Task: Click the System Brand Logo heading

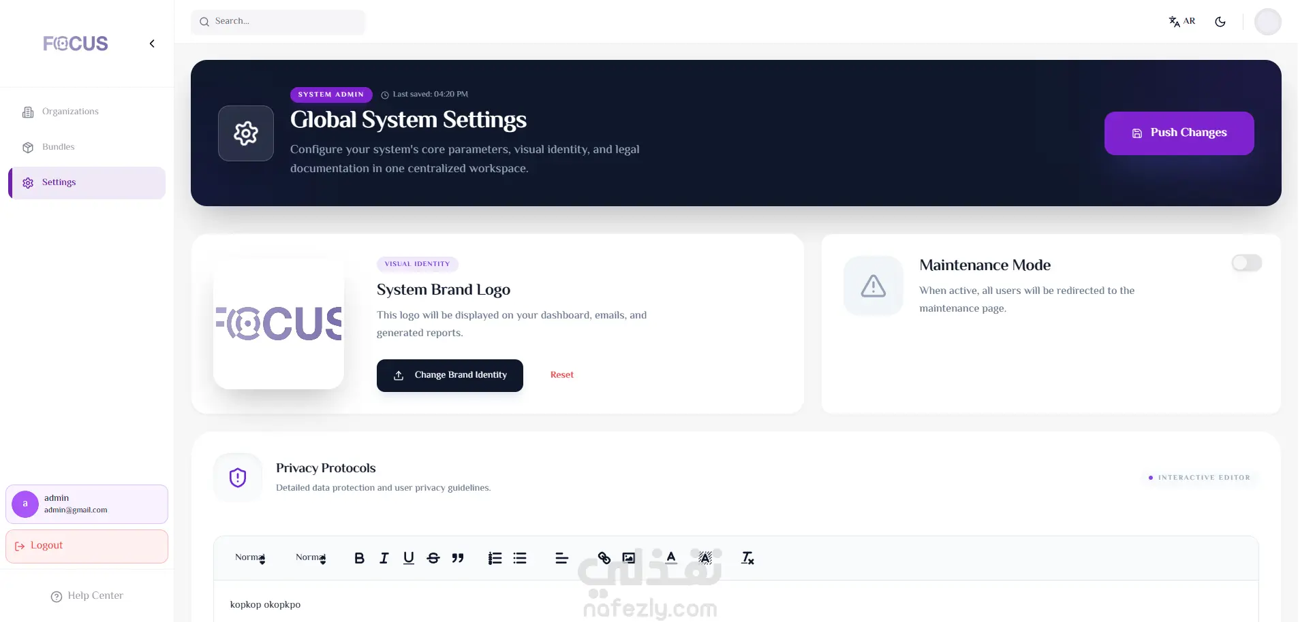Action: point(444,290)
